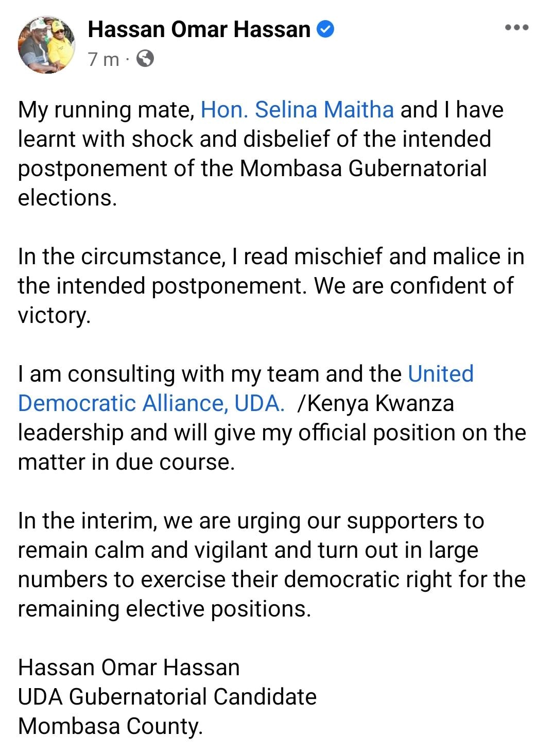The width and height of the screenshot is (556, 753).
Task: Open the Hon. Selina Maitha tagged link
Action: 297,110
